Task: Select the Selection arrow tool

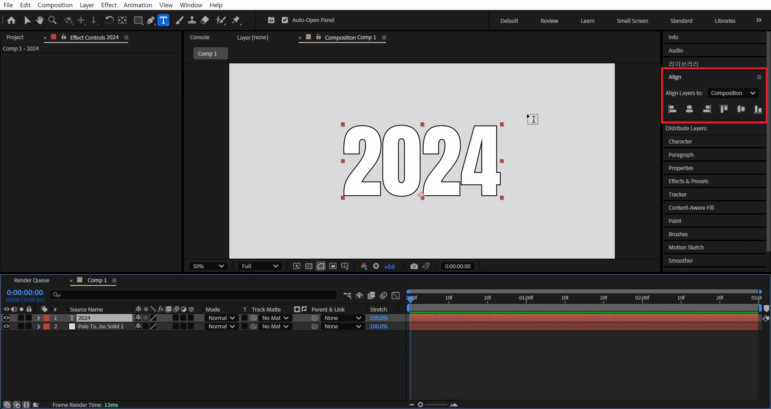Action: click(27, 20)
